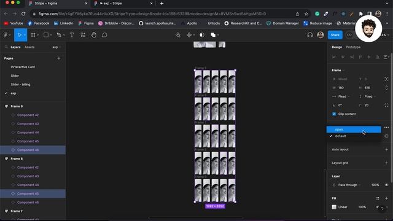
Task: Click the Share button
Action: pyautogui.click(x=335, y=35)
